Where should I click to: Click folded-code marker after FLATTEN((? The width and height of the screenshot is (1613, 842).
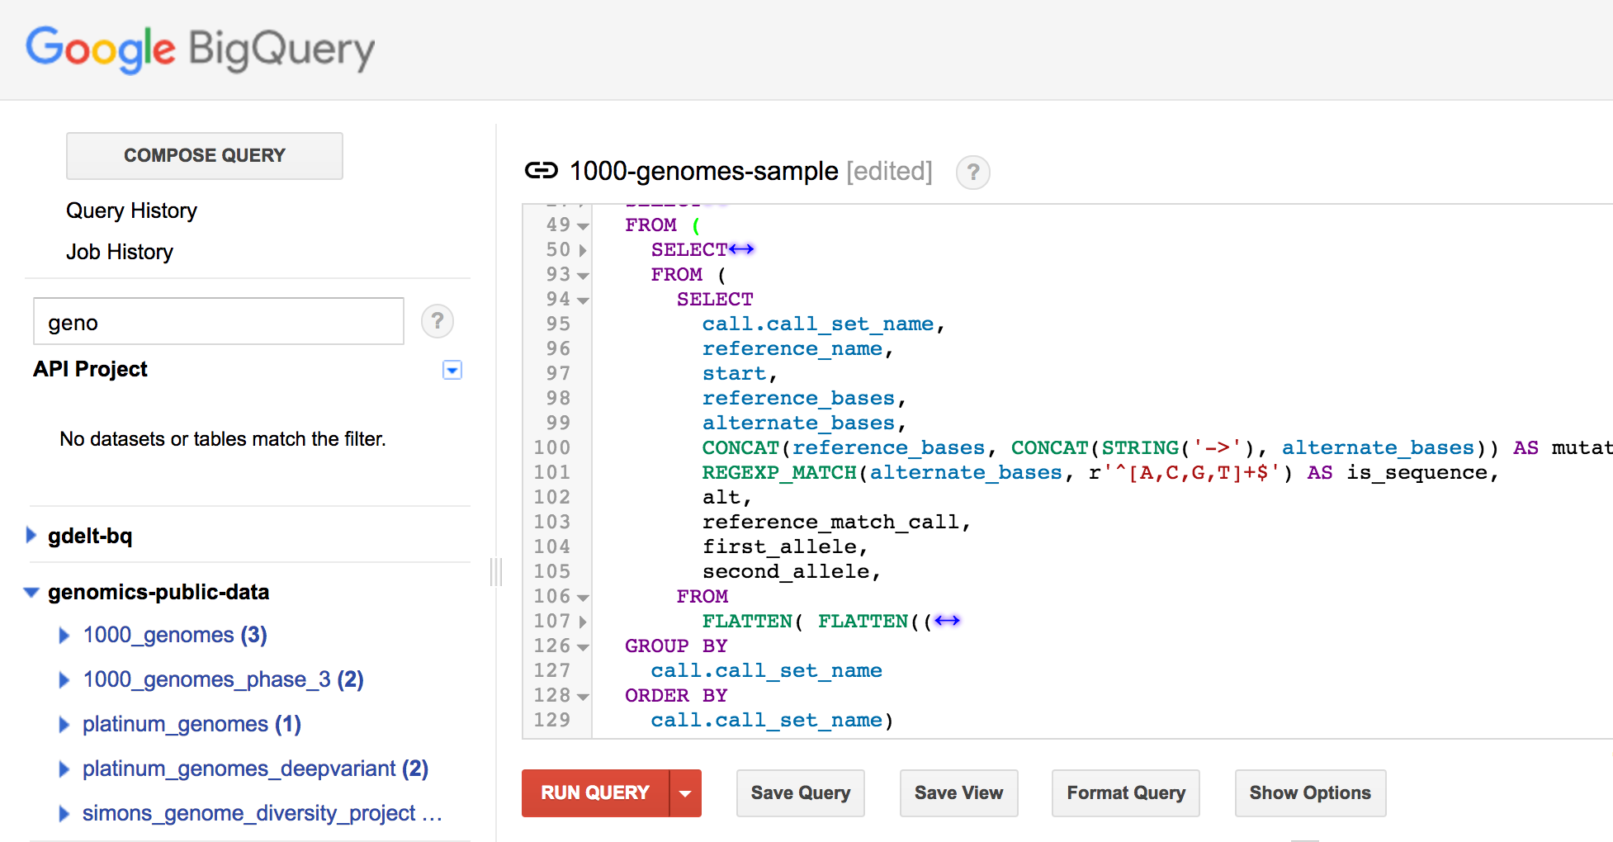pyautogui.click(x=947, y=621)
